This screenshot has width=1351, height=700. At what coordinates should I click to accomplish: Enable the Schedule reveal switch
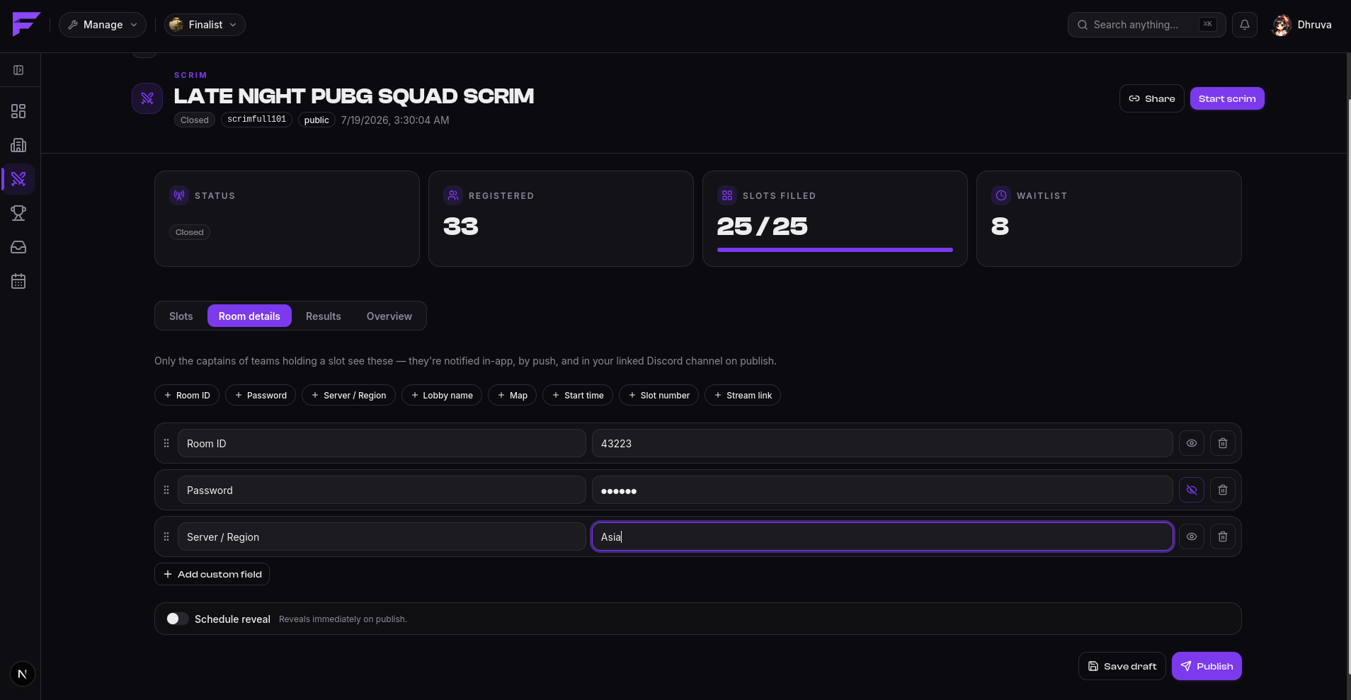pyautogui.click(x=177, y=619)
